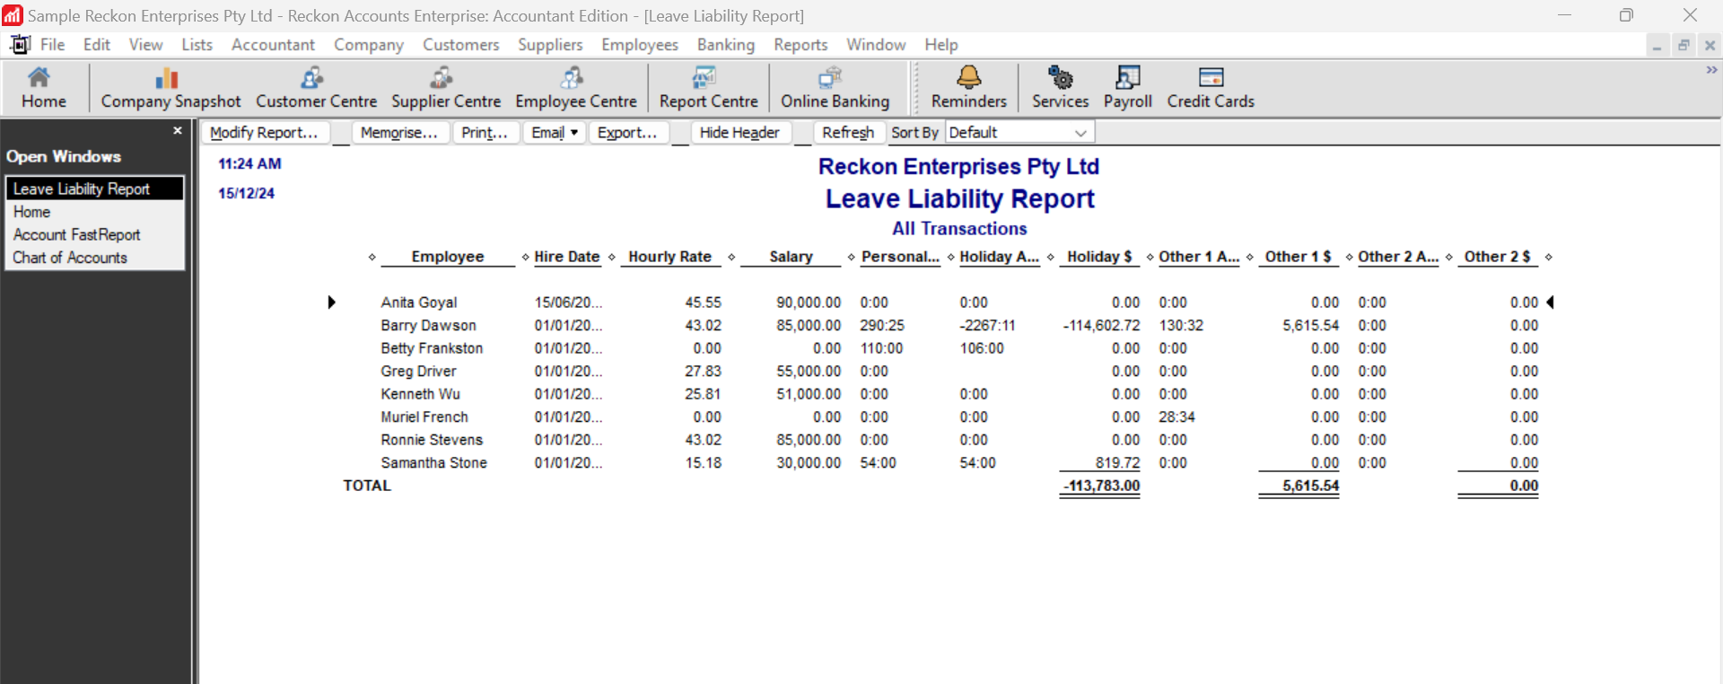
Task: Select employee Kenneth Wu
Action: click(x=420, y=394)
